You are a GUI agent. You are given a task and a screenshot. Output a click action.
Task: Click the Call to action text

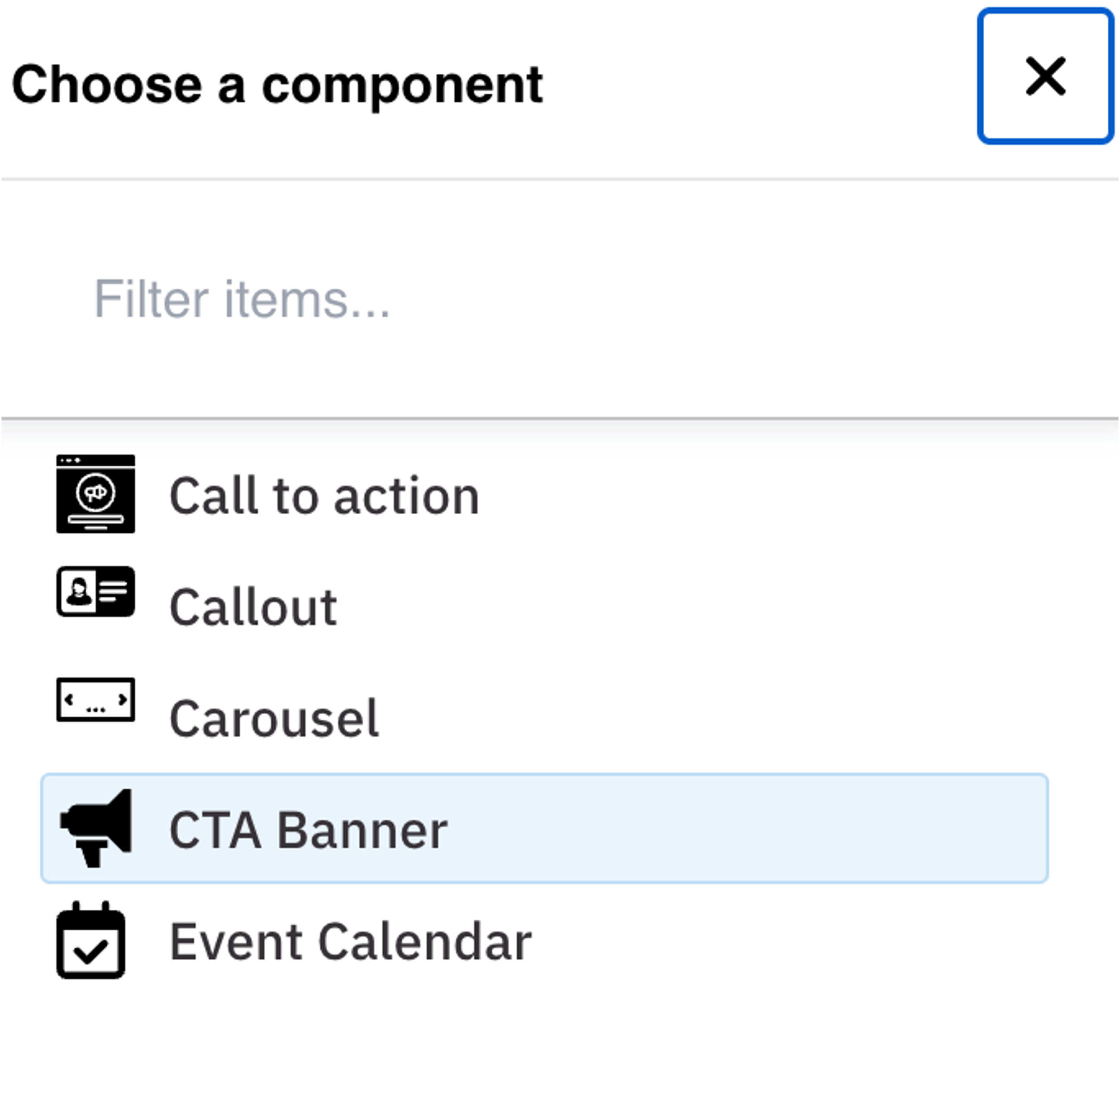pyautogui.click(x=324, y=497)
